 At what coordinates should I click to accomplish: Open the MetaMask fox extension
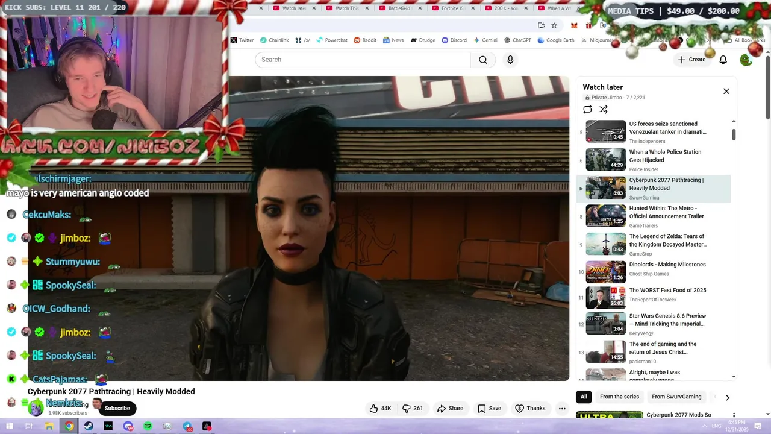click(574, 25)
